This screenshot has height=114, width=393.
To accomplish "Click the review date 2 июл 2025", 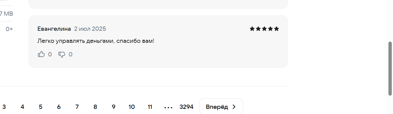I will pos(90,29).
